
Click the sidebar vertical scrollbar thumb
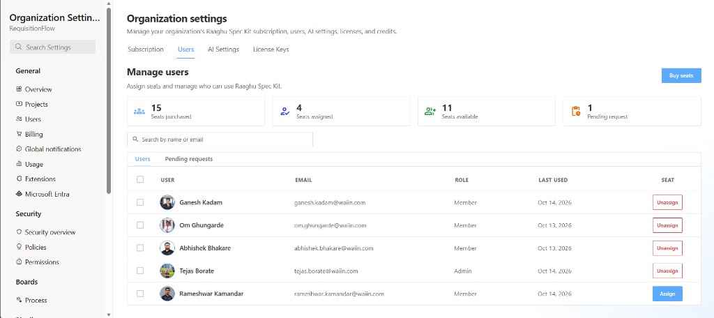(109, 100)
